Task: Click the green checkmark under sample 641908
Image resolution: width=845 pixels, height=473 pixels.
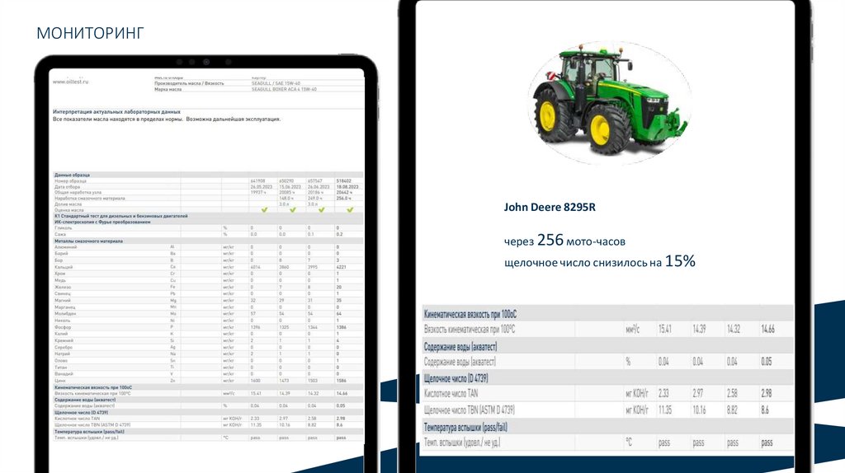Action: click(x=264, y=210)
